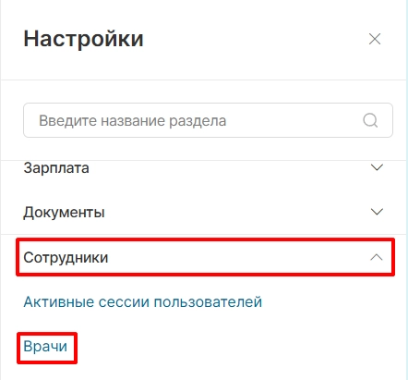408x380 pixels.
Task: Select the Зарплата menu label
Action: [56, 168]
